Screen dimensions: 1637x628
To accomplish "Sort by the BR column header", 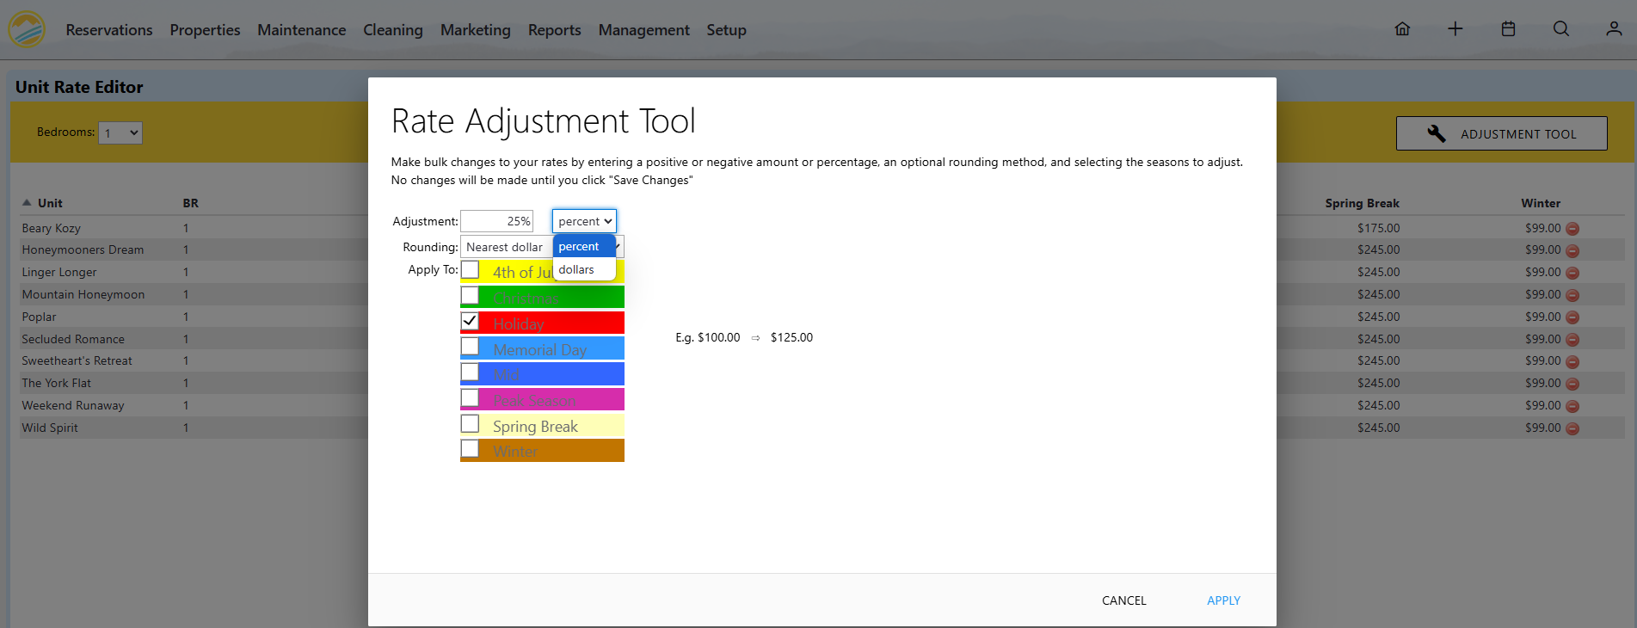I will 191,203.
